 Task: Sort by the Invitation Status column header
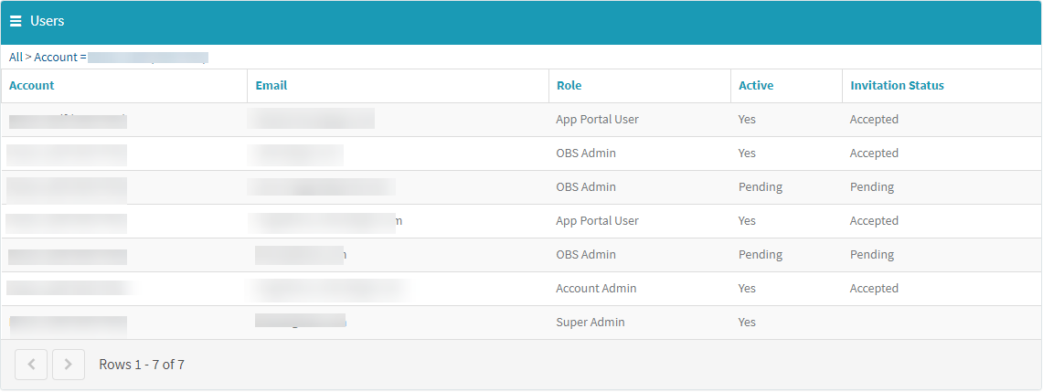(x=897, y=85)
